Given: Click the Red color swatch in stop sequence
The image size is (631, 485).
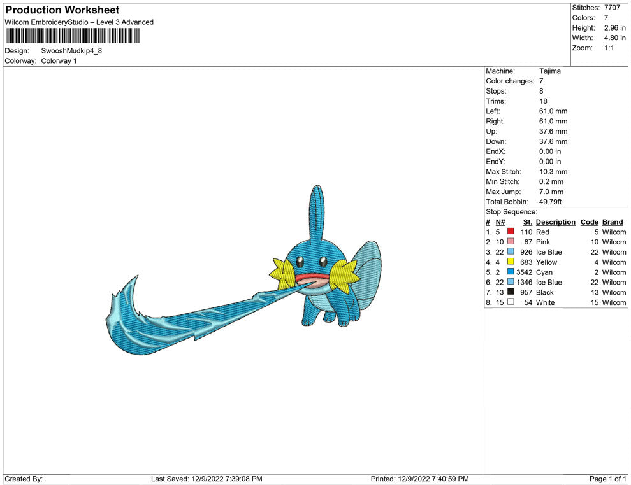Looking at the screenshot, I should pyautogui.click(x=511, y=231).
